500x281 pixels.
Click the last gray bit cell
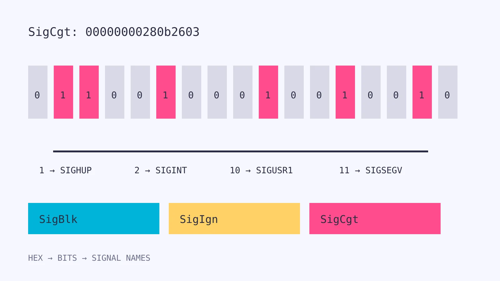tap(448, 92)
